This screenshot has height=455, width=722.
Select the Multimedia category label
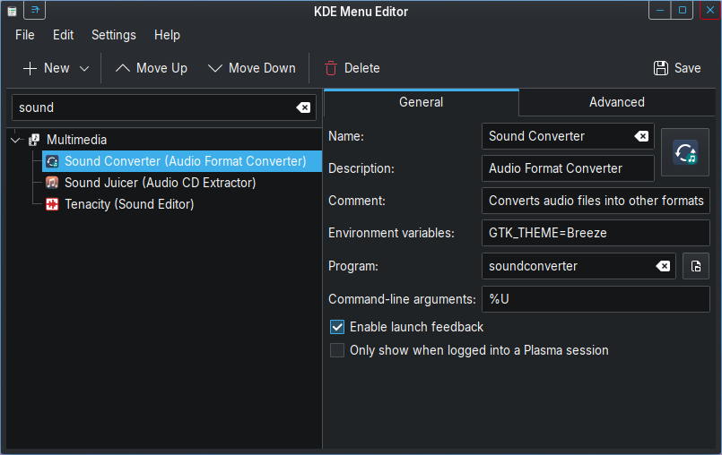(76, 140)
